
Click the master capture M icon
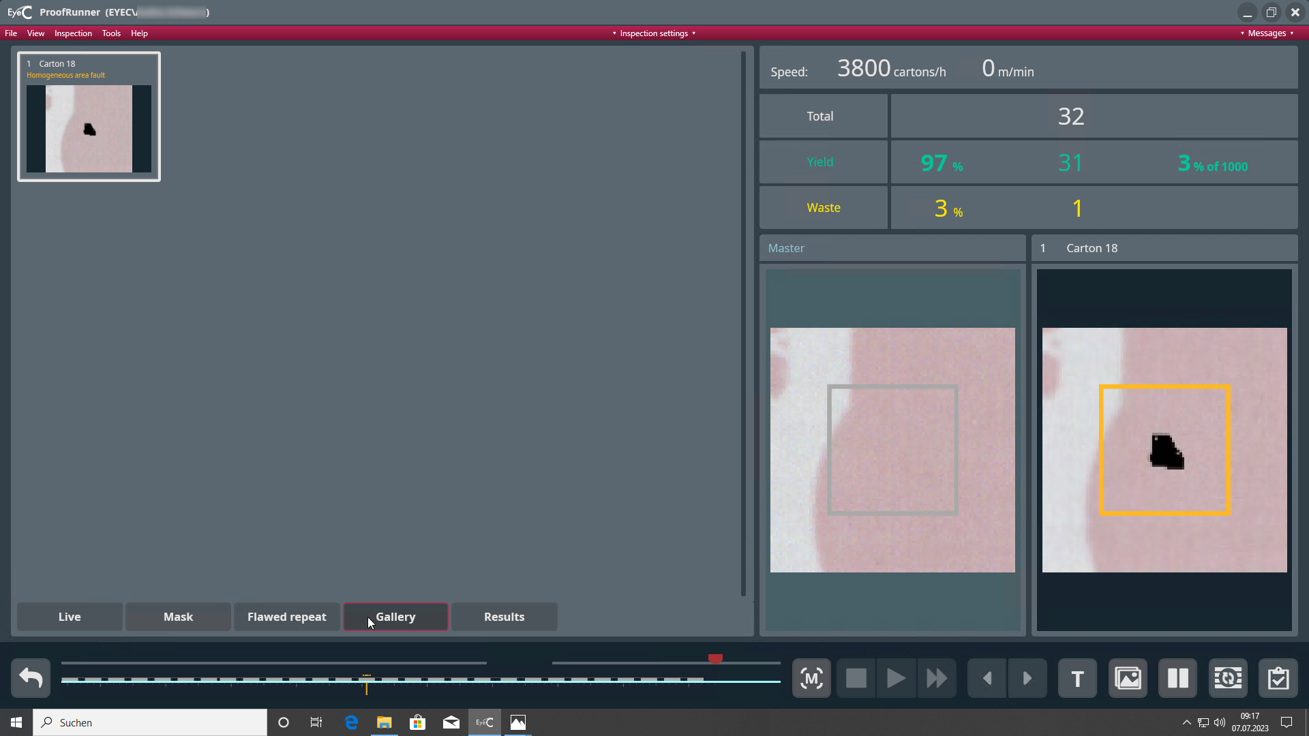(811, 678)
